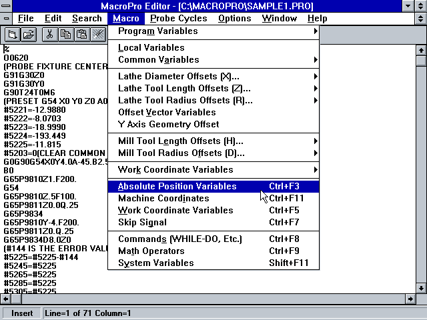427x320 pixels.
Task: Click code line G91G30Y0
Action: [24, 84]
